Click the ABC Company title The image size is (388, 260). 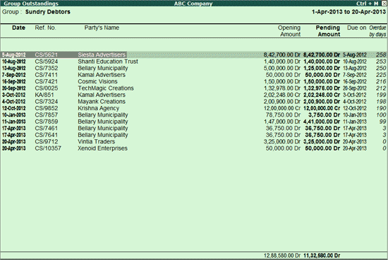pos(193,4)
